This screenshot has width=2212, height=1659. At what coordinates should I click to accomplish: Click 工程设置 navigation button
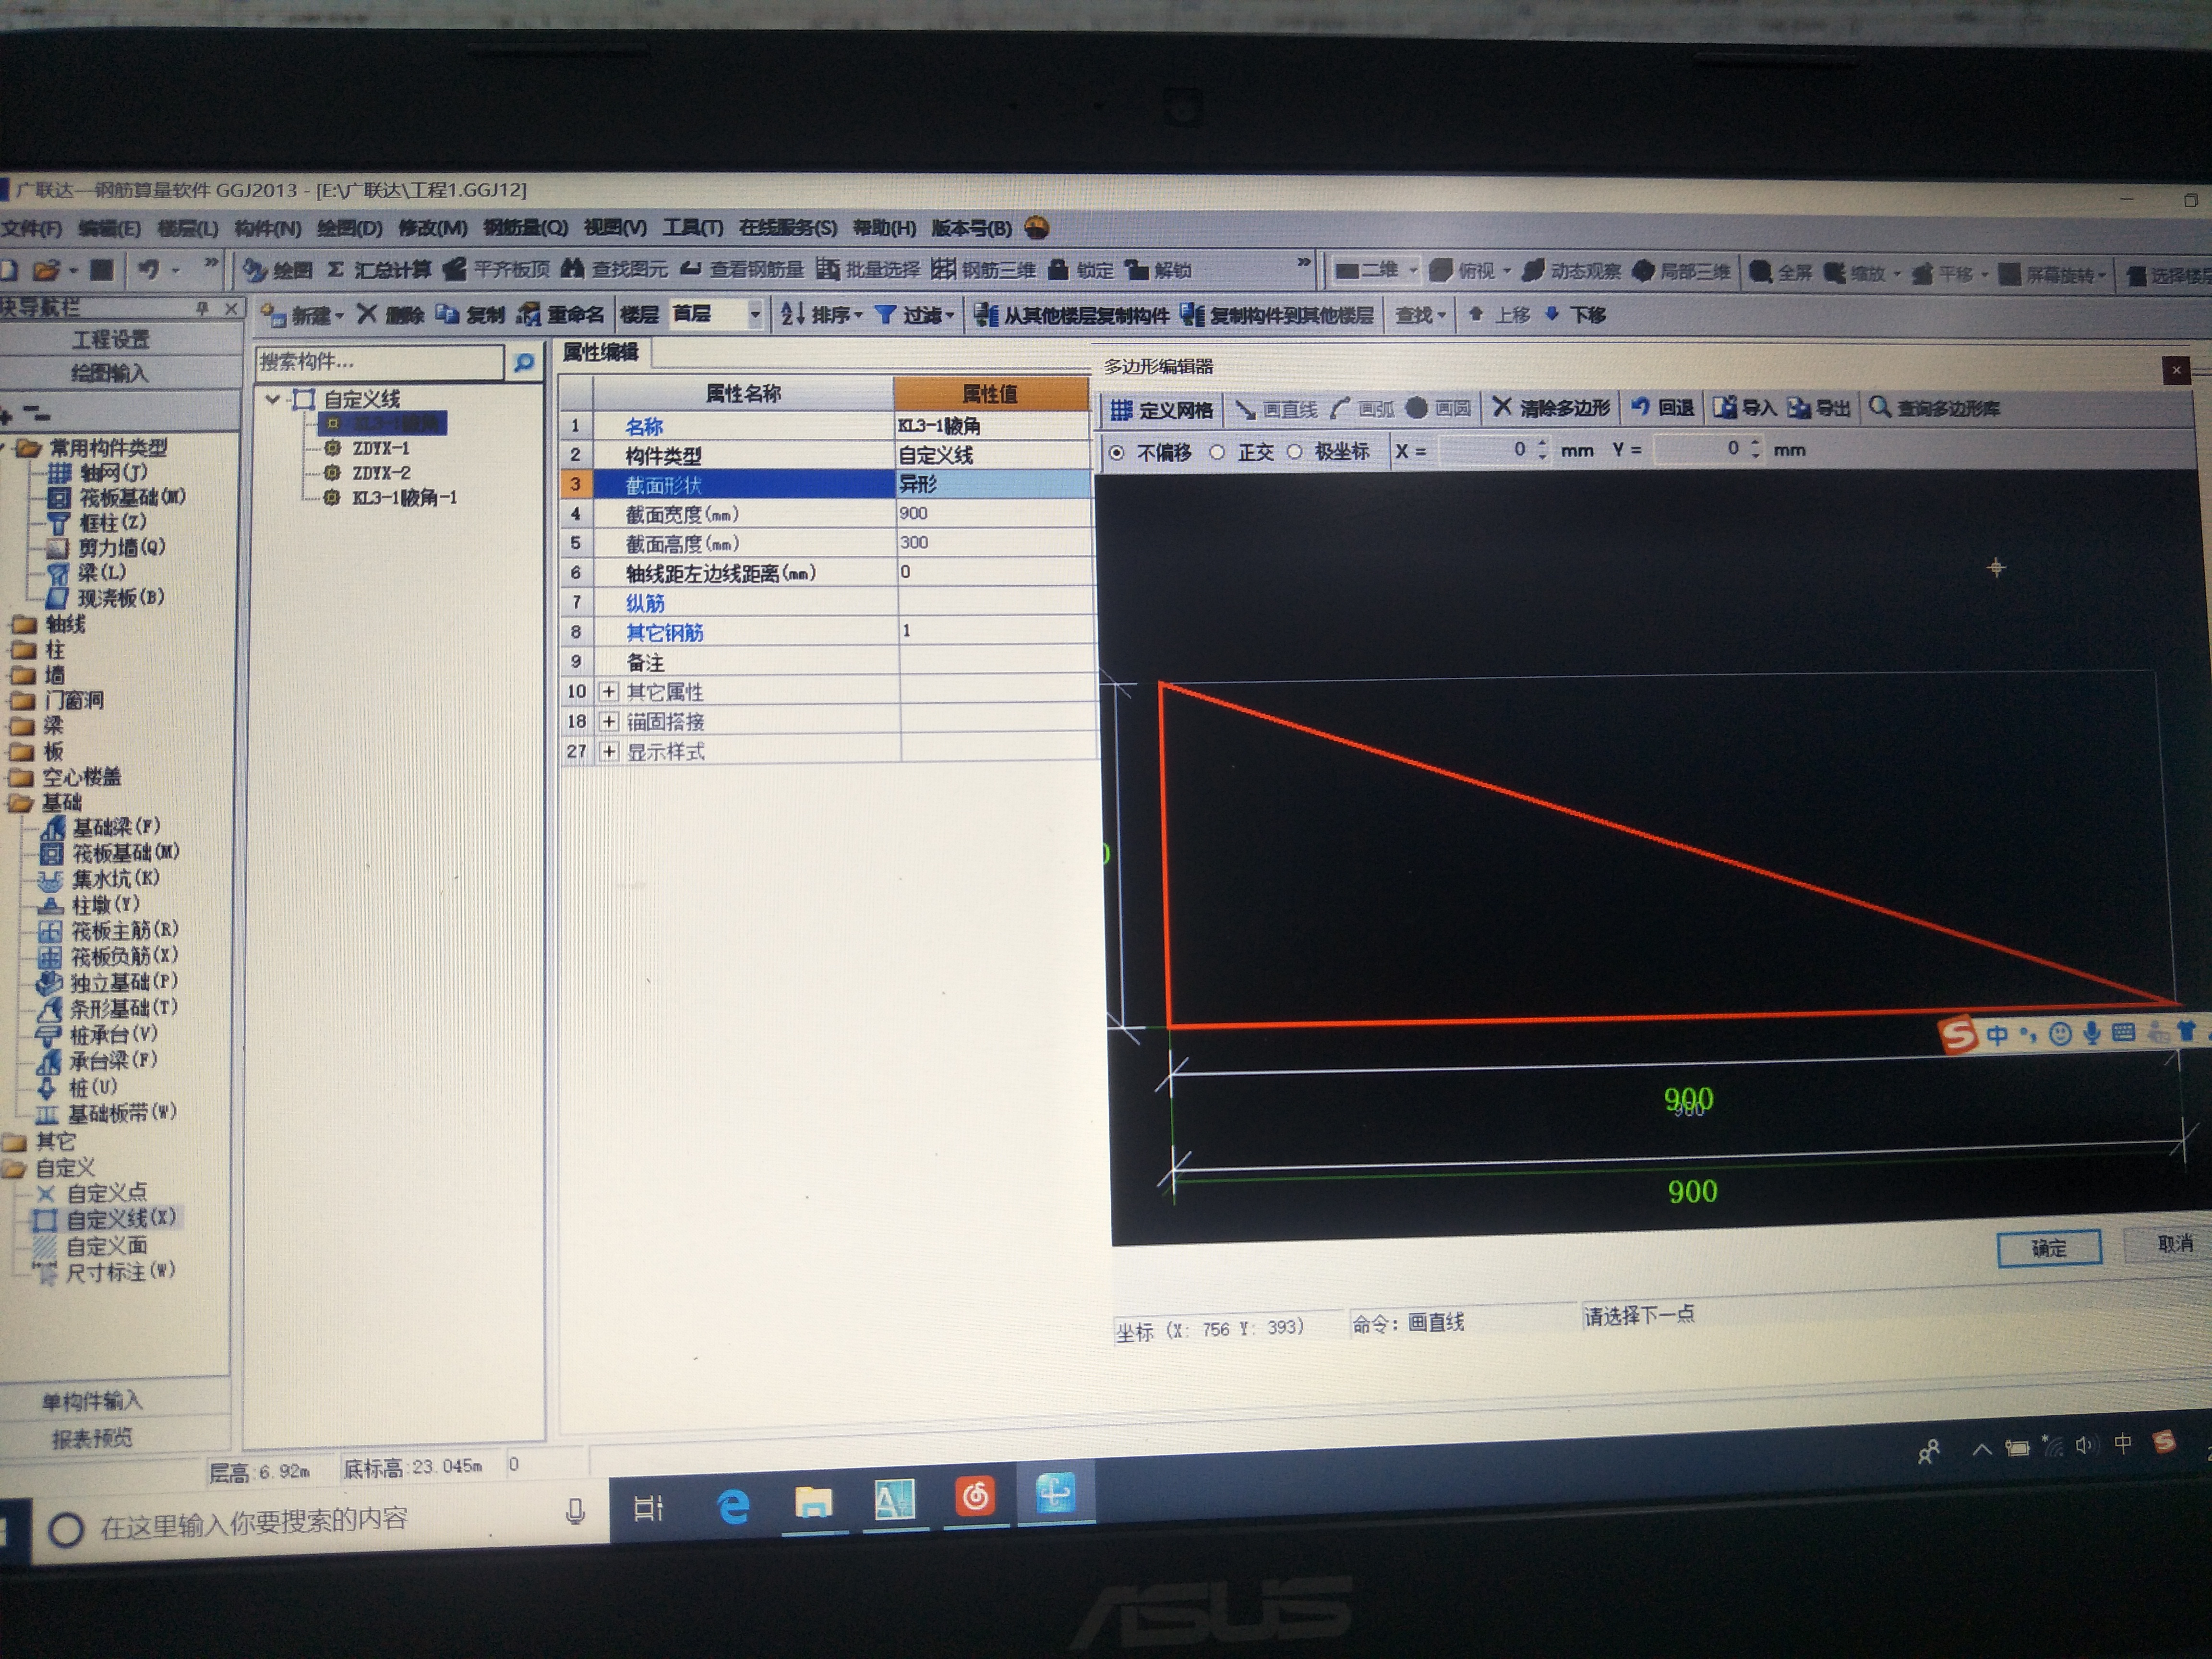pos(112,340)
